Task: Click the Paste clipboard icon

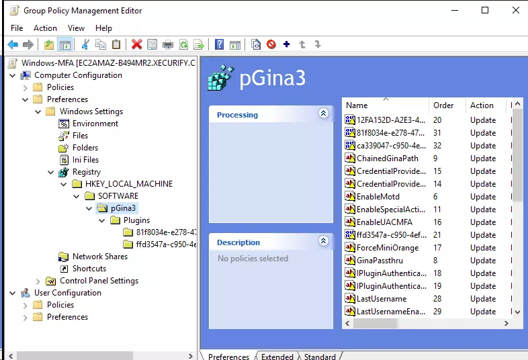Action: point(116,44)
